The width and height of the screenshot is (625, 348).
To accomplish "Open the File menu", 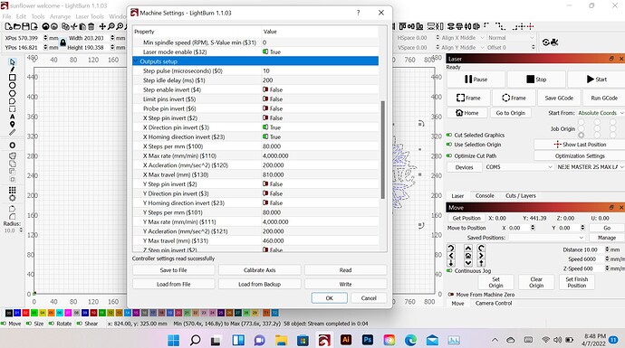I will click(x=6, y=16).
